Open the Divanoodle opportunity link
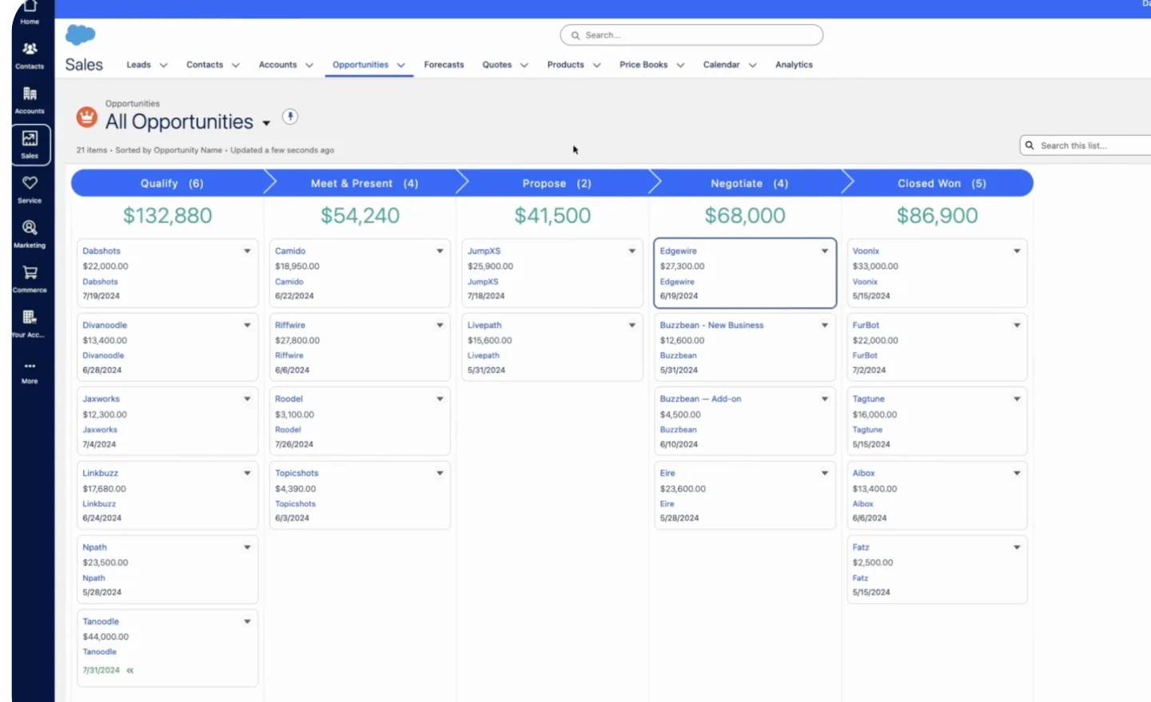This screenshot has height=702, width=1151. point(105,325)
